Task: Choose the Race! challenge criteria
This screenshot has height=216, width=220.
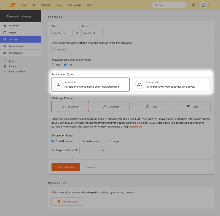Action: tap(192, 107)
